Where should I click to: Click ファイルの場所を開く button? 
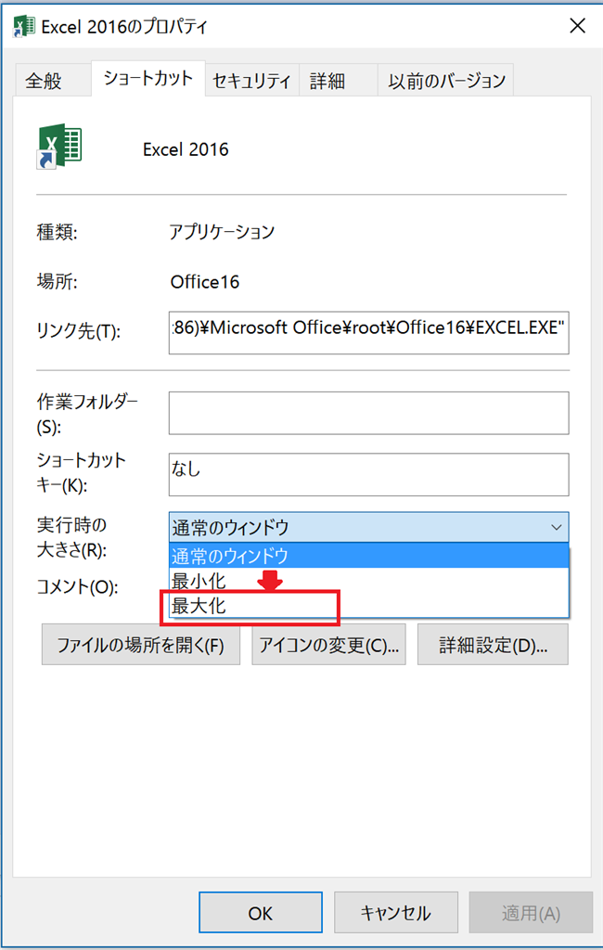coord(141,645)
